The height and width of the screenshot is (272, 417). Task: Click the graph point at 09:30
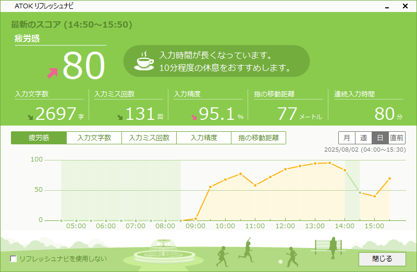[x=211, y=187]
